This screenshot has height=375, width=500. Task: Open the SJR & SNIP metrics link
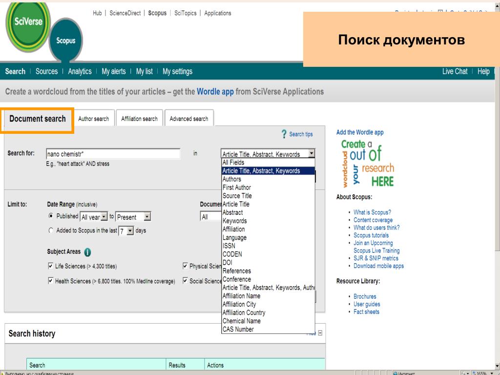click(376, 258)
